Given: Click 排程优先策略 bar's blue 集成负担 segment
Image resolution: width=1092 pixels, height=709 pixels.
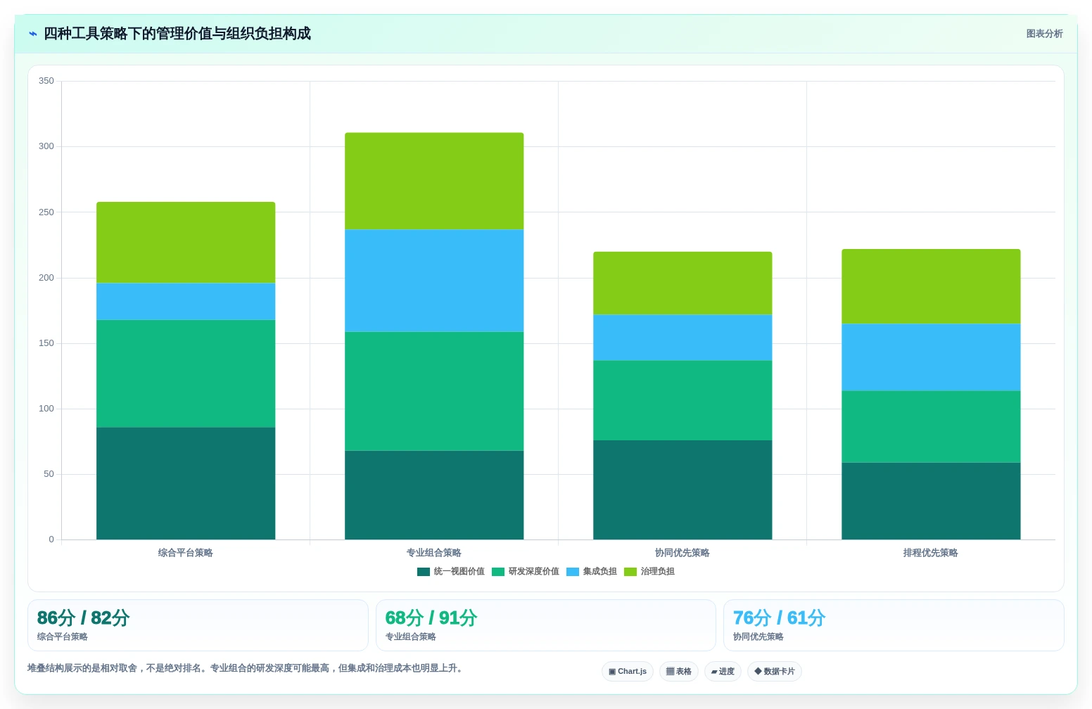Looking at the screenshot, I should point(931,357).
